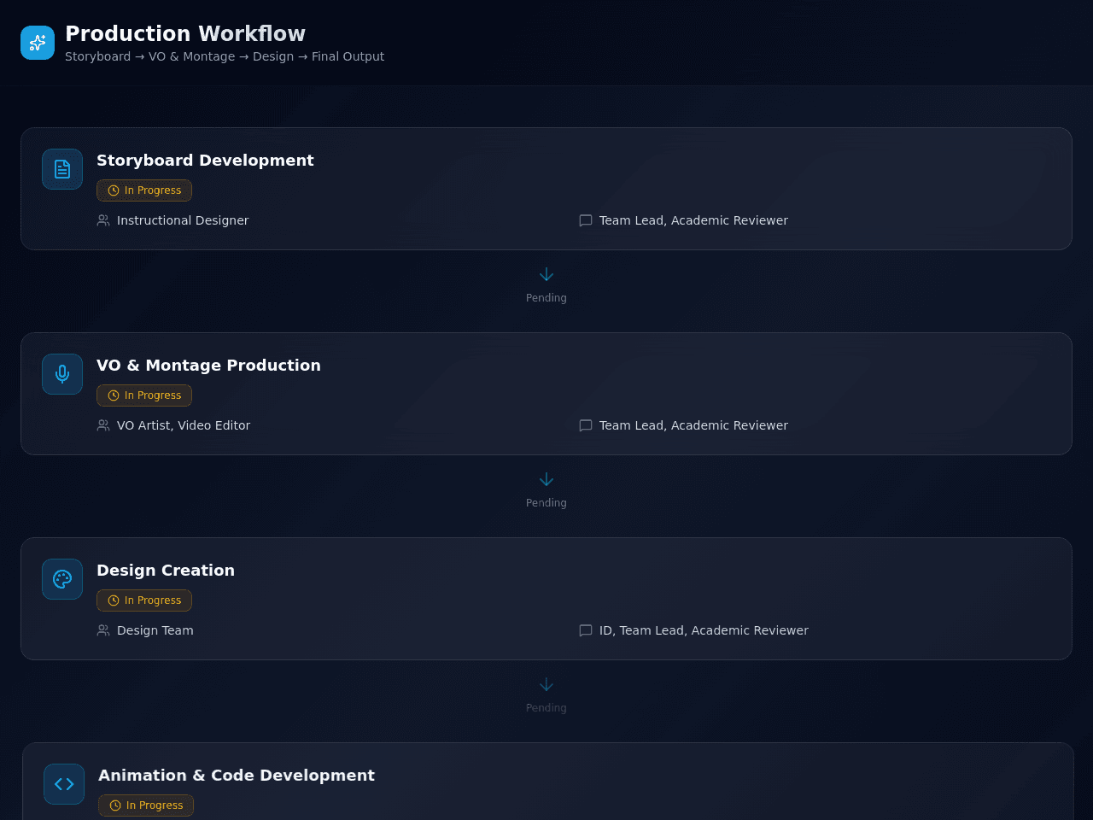Click the Storyboard Development title
The image size is (1093, 820).
tap(205, 161)
